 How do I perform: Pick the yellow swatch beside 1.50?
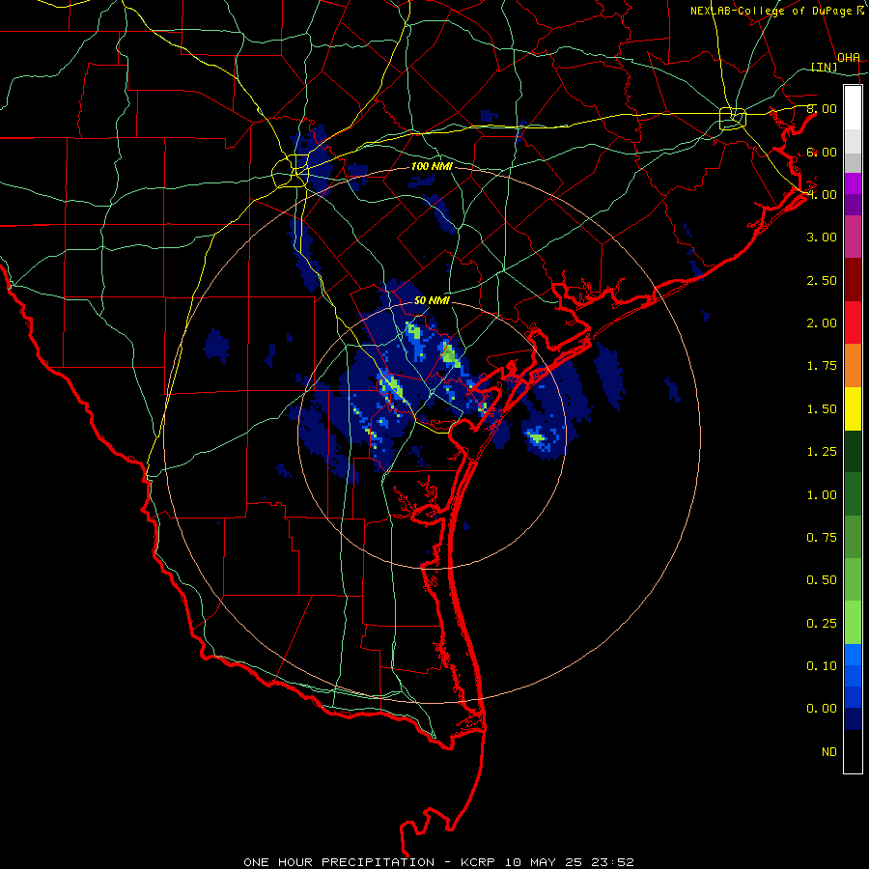(853, 409)
